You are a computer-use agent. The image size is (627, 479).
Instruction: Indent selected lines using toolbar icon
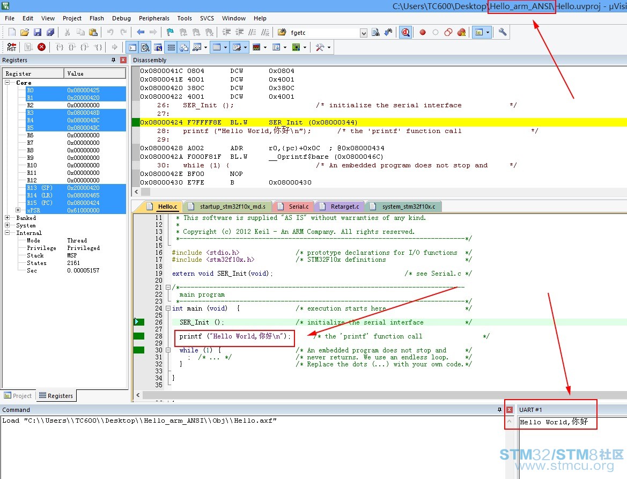point(227,32)
